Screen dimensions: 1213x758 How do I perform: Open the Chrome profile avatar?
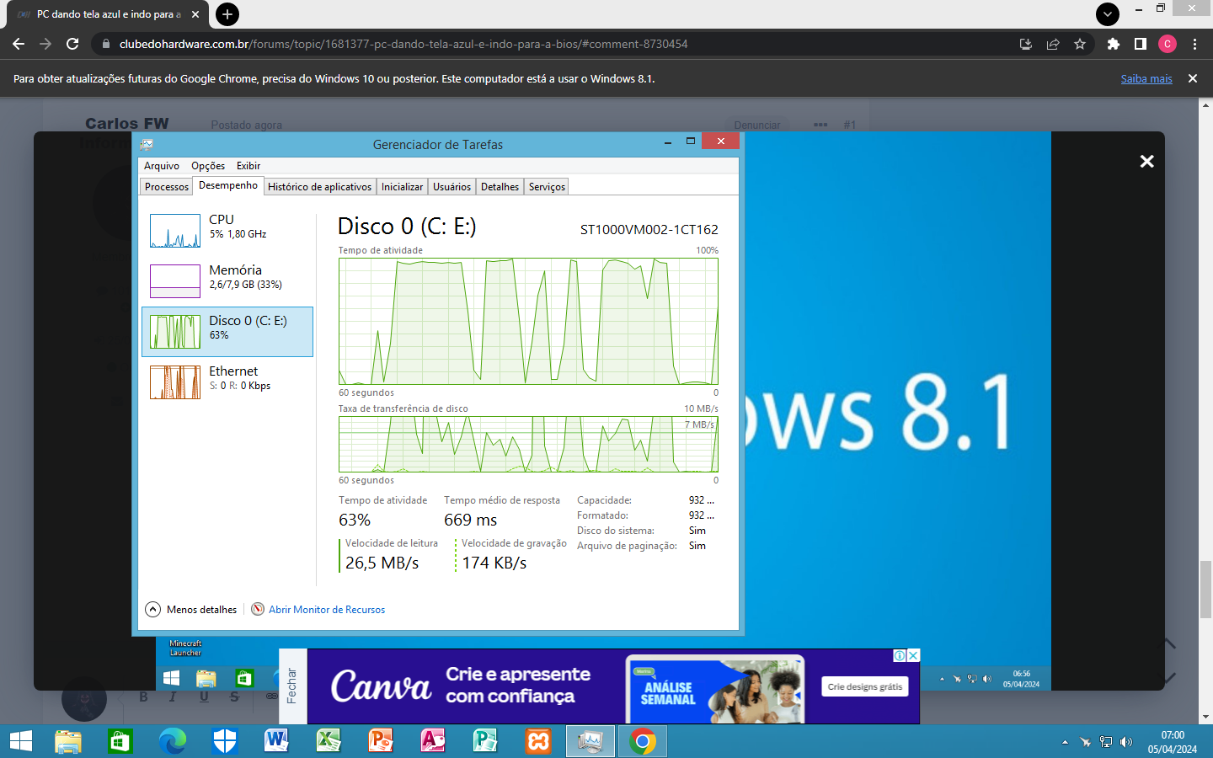click(1168, 44)
